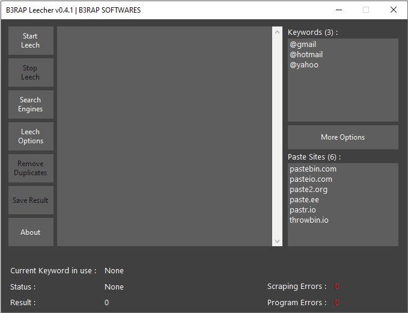Open the Search Engines settings
Viewport: 408px width, 313px height.
tap(31, 105)
